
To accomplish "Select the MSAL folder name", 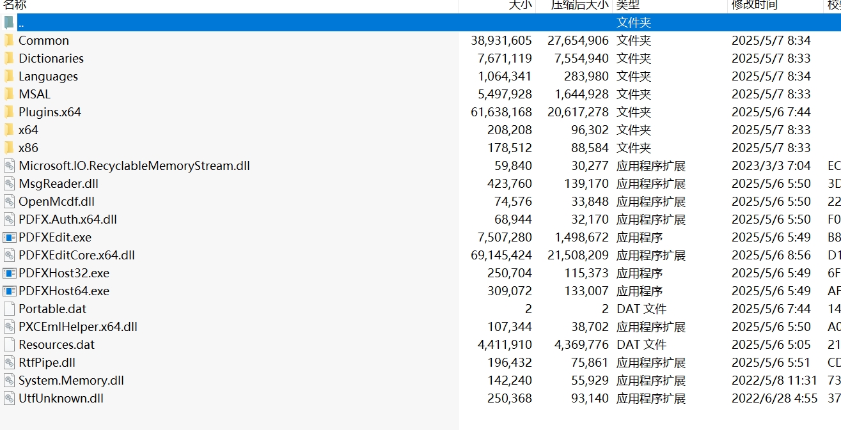I will [35, 94].
